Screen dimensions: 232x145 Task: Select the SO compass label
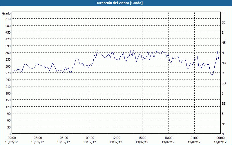point(224,83)
